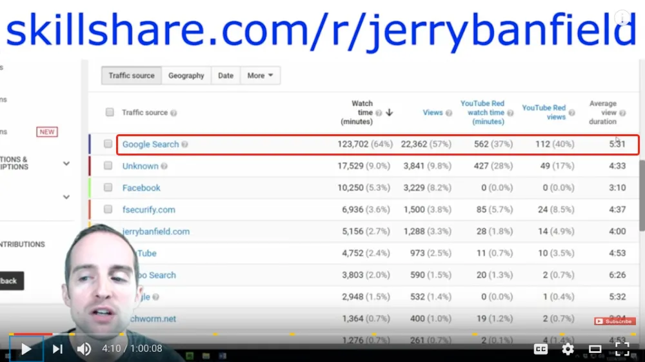Turn on closed captions
Image resolution: width=645 pixels, height=362 pixels.
pyautogui.click(x=541, y=349)
